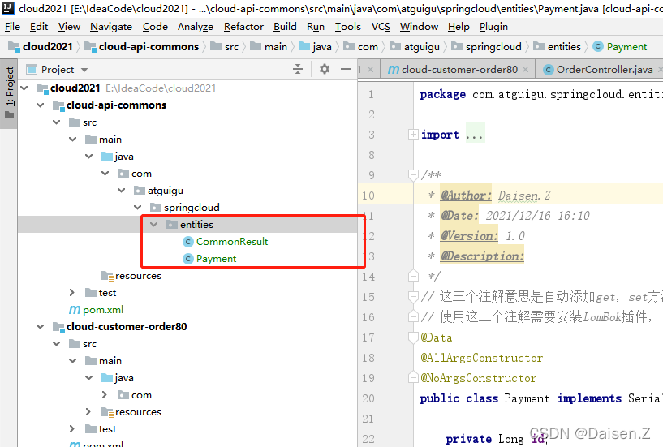Screen dimensions: 663x447
Task: Click the springcloud breadcrumb
Action: pos(486,46)
